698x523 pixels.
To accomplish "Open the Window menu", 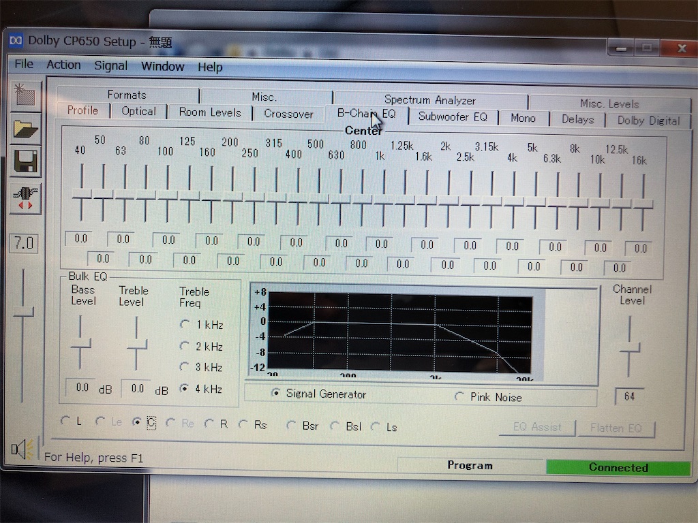I will pyautogui.click(x=162, y=66).
